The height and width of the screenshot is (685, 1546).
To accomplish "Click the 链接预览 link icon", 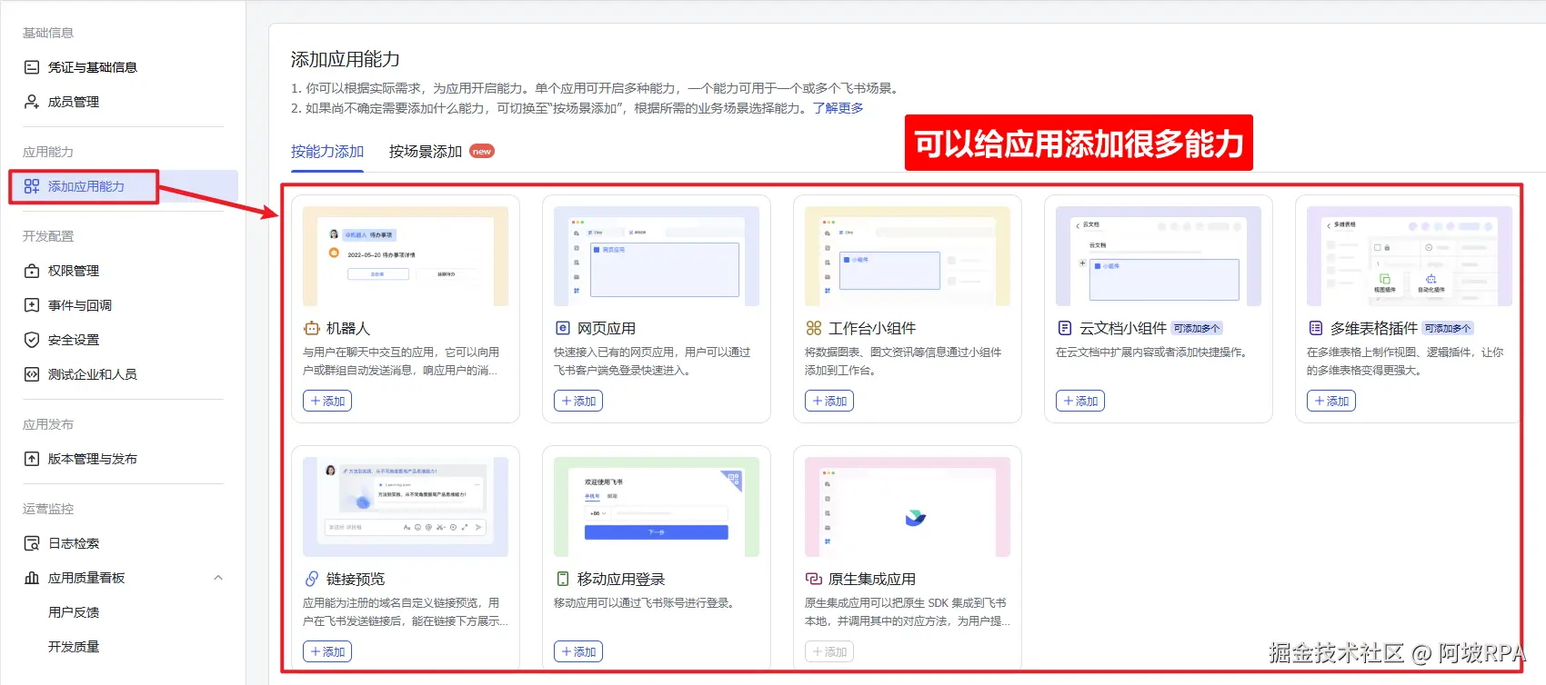I will click(312, 579).
